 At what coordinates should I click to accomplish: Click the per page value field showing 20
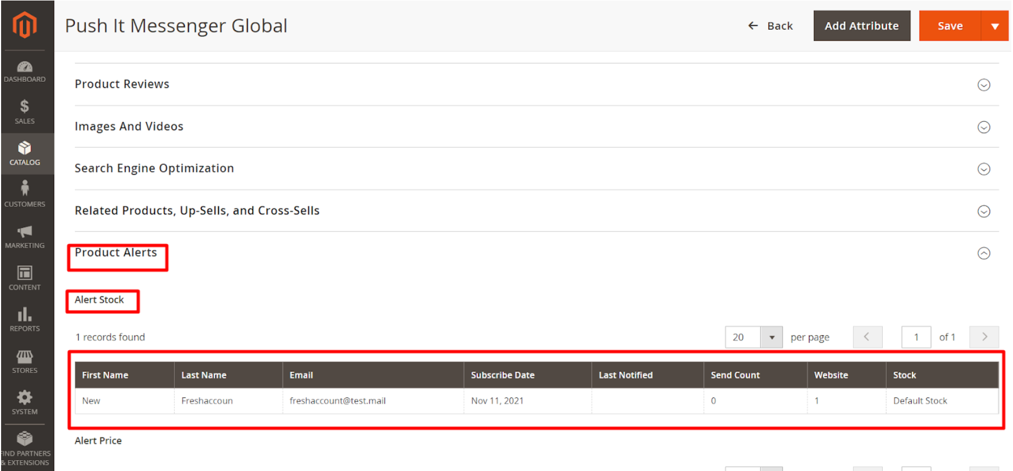743,337
